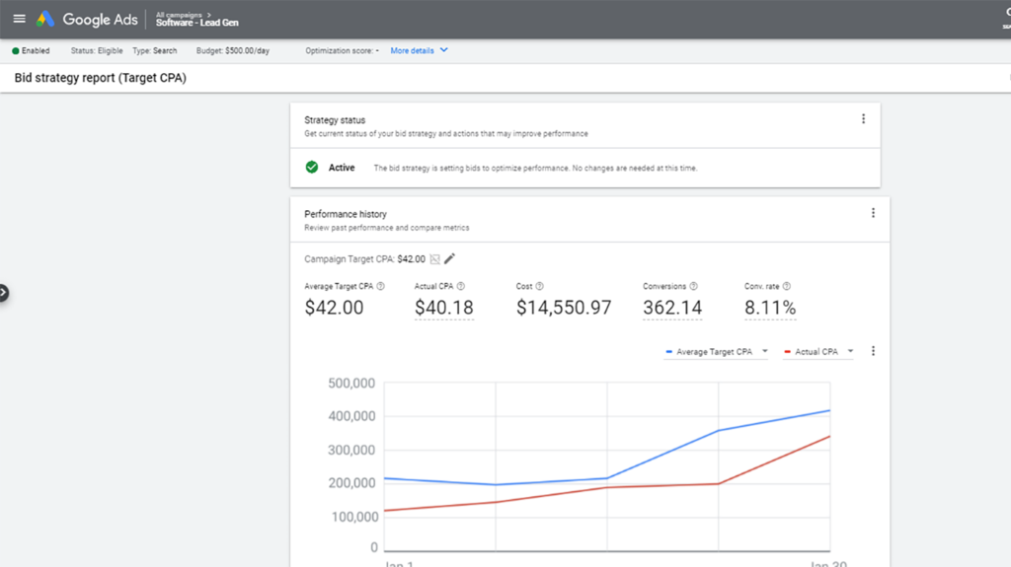Click the Actual CPA value $40.18
Image resolution: width=1011 pixels, height=567 pixels.
(443, 308)
